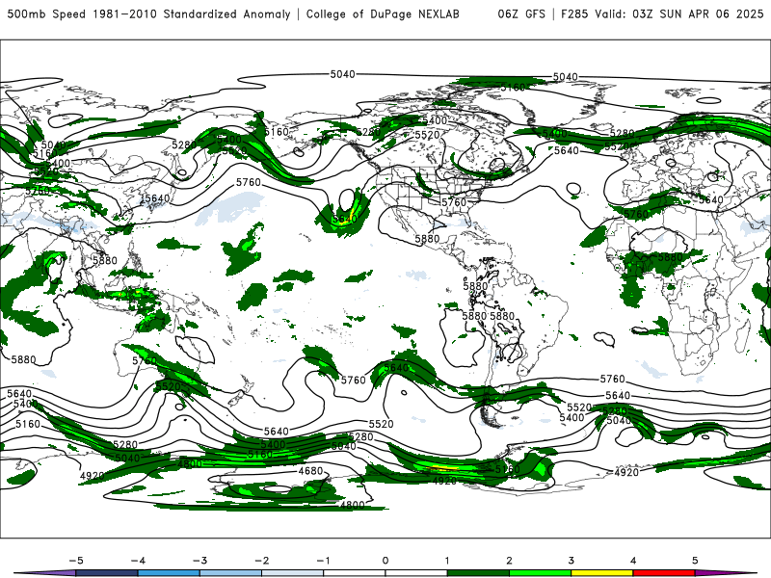Click the colorbar label "4"
Image resolution: width=771 pixels, height=578 pixels.
(633, 561)
